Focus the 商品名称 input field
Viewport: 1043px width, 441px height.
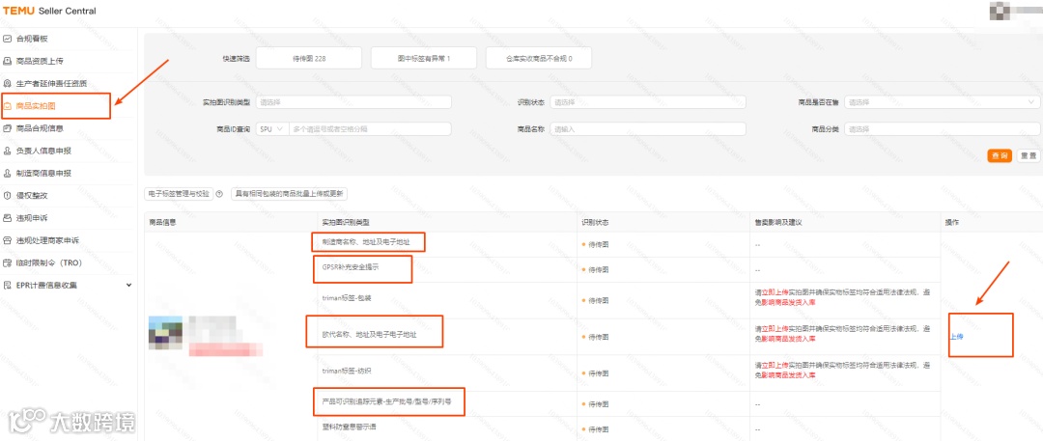coord(648,129)
